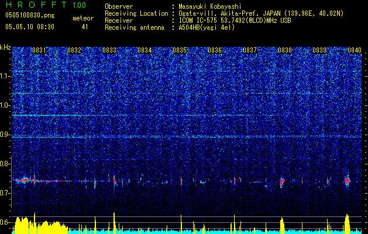Image resolution: width=368 pixels, height=234 pixels.
Task: Click time marker 0831
Action: pos(39,50)
